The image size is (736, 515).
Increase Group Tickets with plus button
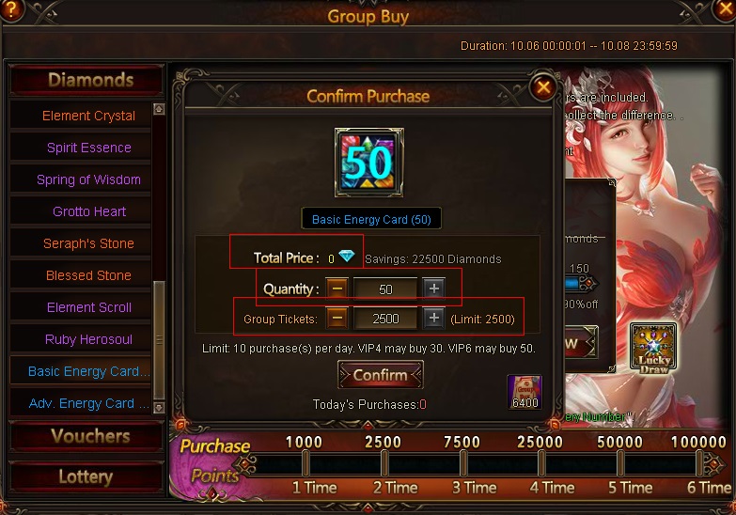point(433,319)
